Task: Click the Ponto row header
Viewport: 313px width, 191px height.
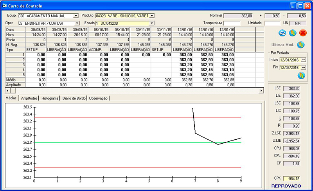Action: pyautogui.click(x=15, y=40)
